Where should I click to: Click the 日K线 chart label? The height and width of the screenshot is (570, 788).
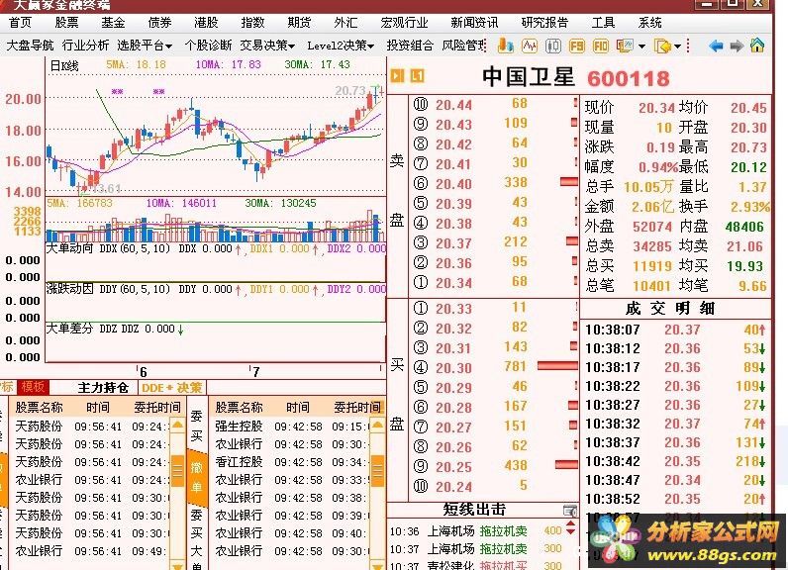tap(64, 65)
